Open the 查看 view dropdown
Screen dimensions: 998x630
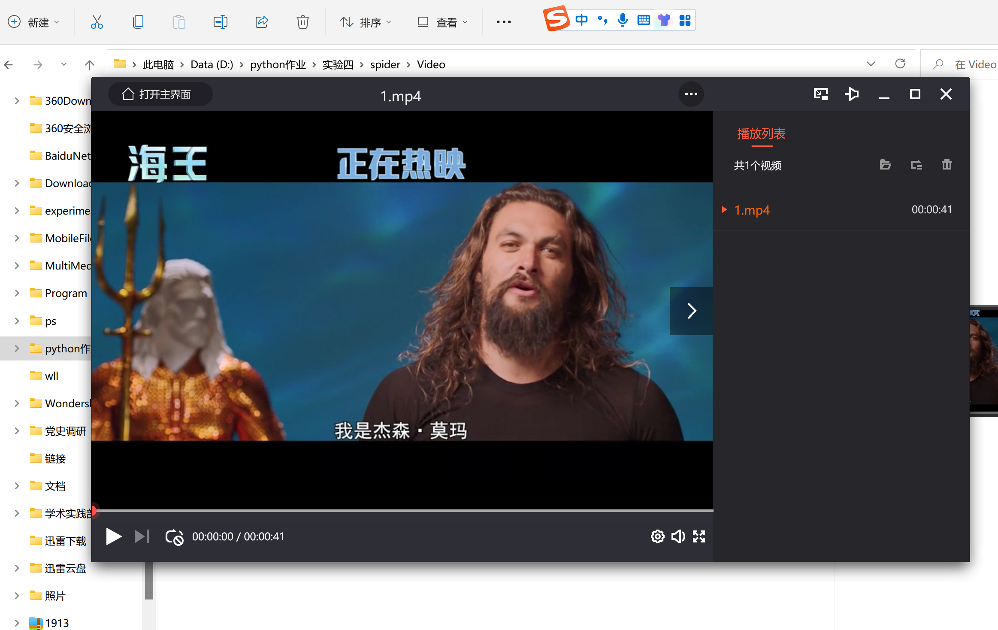(x=443, y=22)
